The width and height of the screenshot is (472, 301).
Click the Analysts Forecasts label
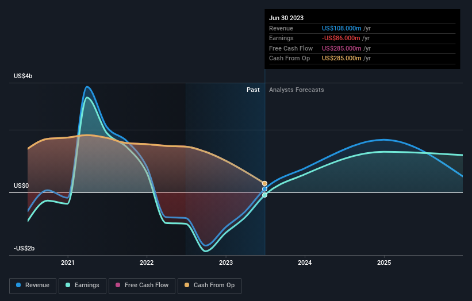click(x=297, y=90)
